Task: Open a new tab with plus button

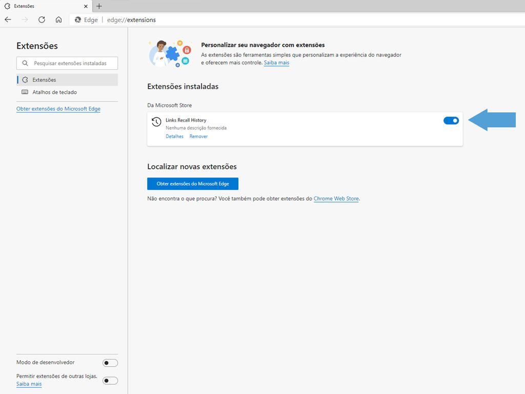Action: 99,6
